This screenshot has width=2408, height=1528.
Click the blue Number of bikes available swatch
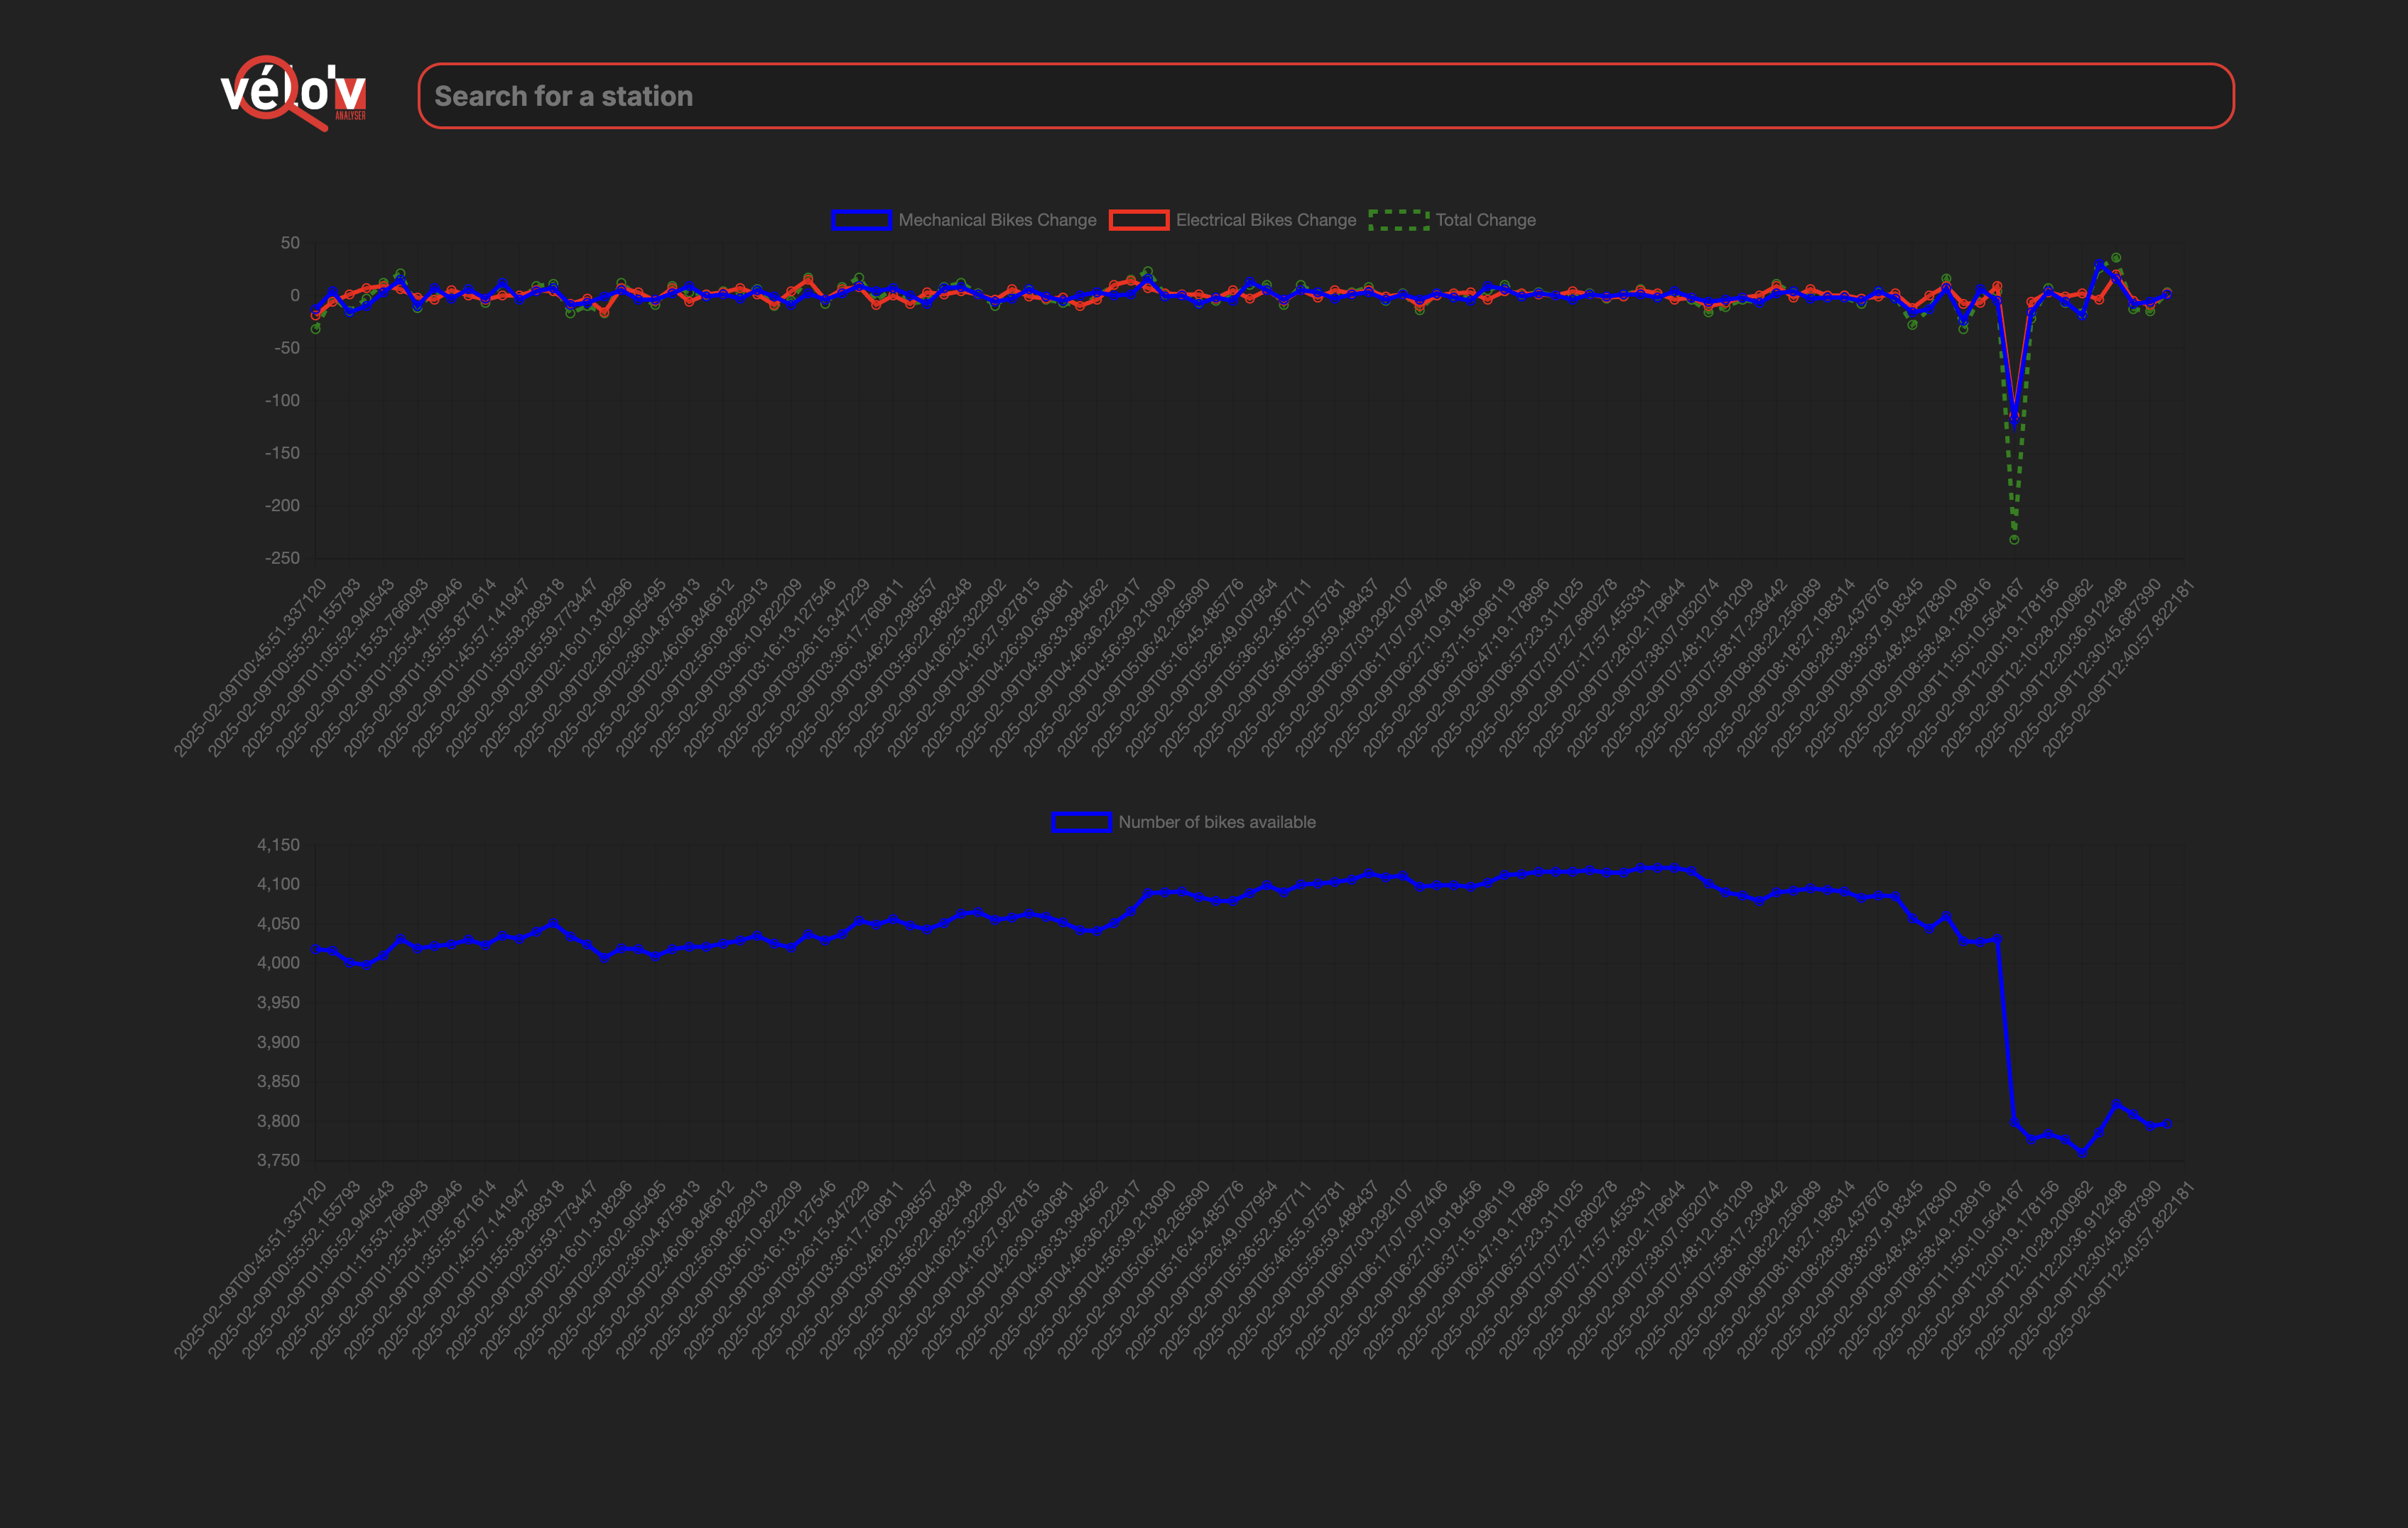point(1081,822)
